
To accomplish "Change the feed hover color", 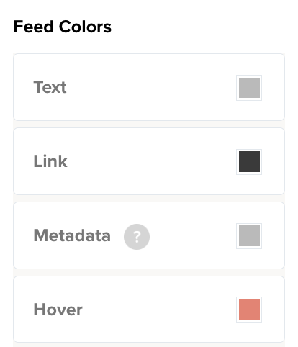I will click(x=249, y=310).
